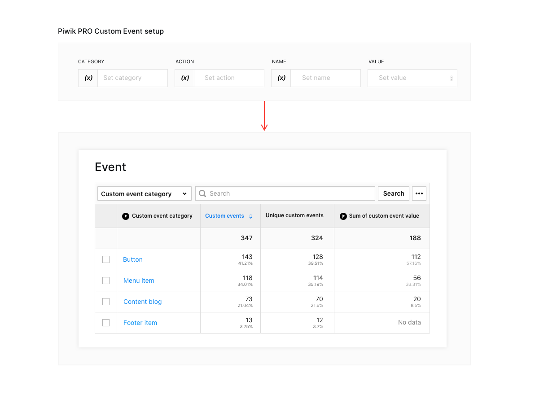Check the box for the Footer item row
The image size is (535, 395).
click(x=106, y=323)
